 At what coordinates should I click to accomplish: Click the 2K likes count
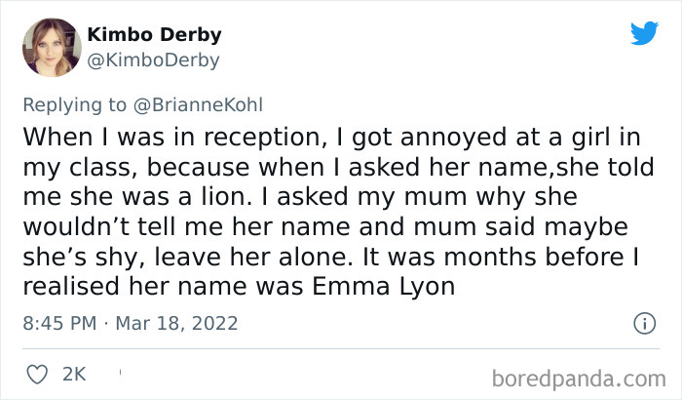[74, 373]
